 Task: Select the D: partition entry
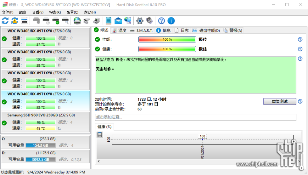pos(45,156)
